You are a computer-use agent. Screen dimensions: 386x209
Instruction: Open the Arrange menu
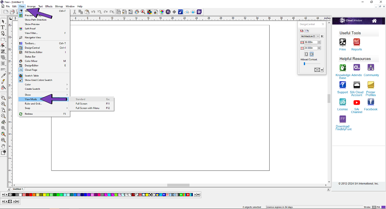(31, 6)
